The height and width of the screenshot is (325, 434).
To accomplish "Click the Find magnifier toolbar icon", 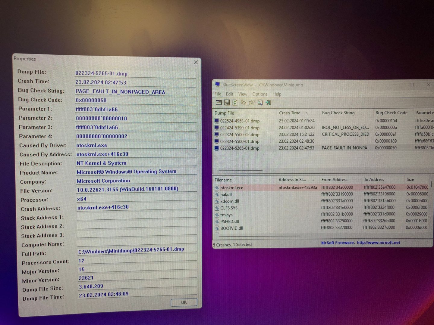I will [260, 103].
